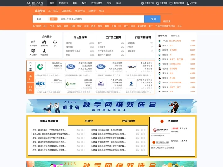Switch to the 招聘会 tab in yellow panel

pyautogui.click(x=89, y=121)
